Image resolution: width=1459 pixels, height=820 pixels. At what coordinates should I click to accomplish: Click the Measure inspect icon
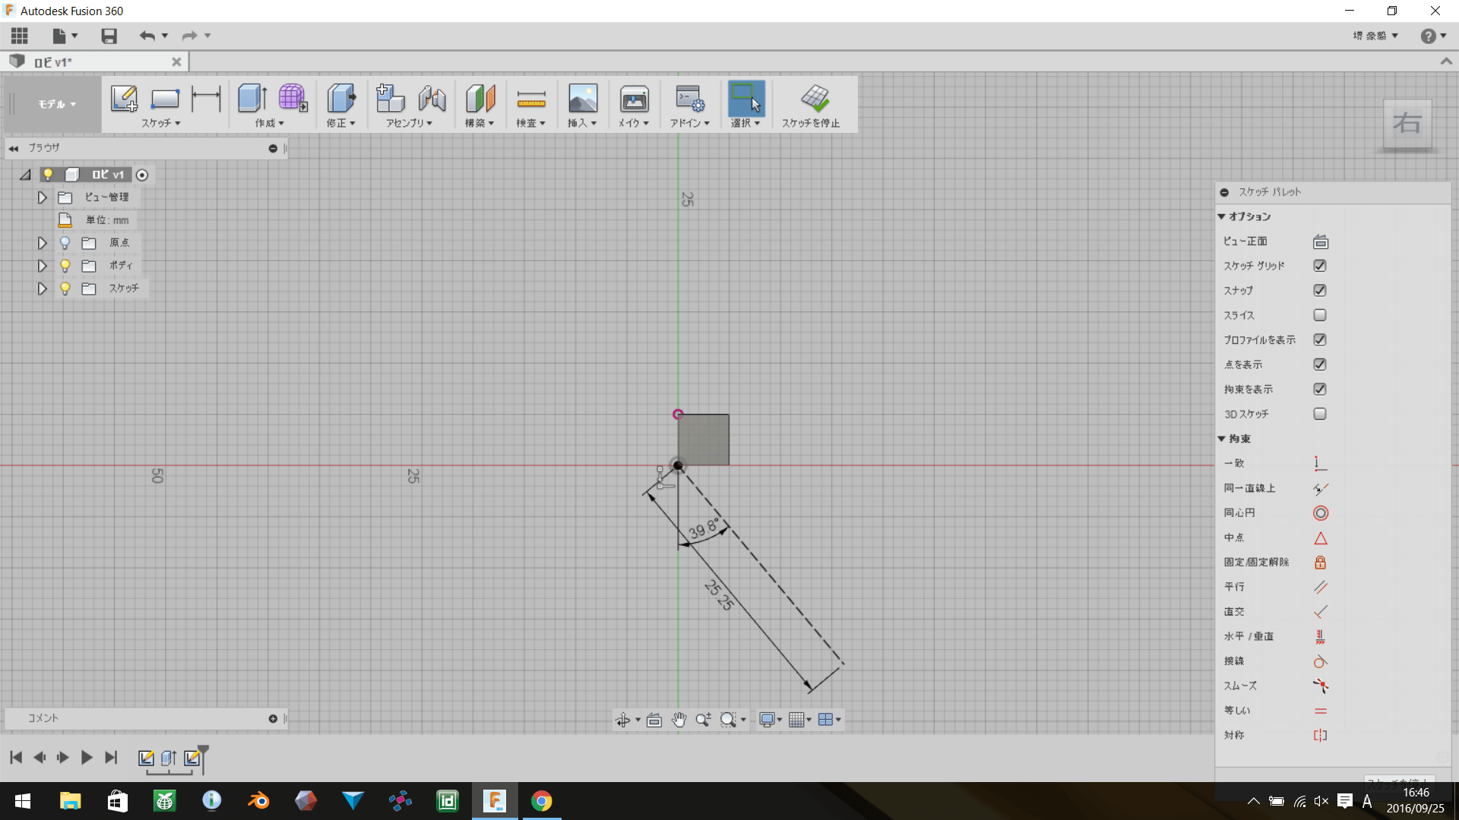pyautogui.click(x=531, y=99)
